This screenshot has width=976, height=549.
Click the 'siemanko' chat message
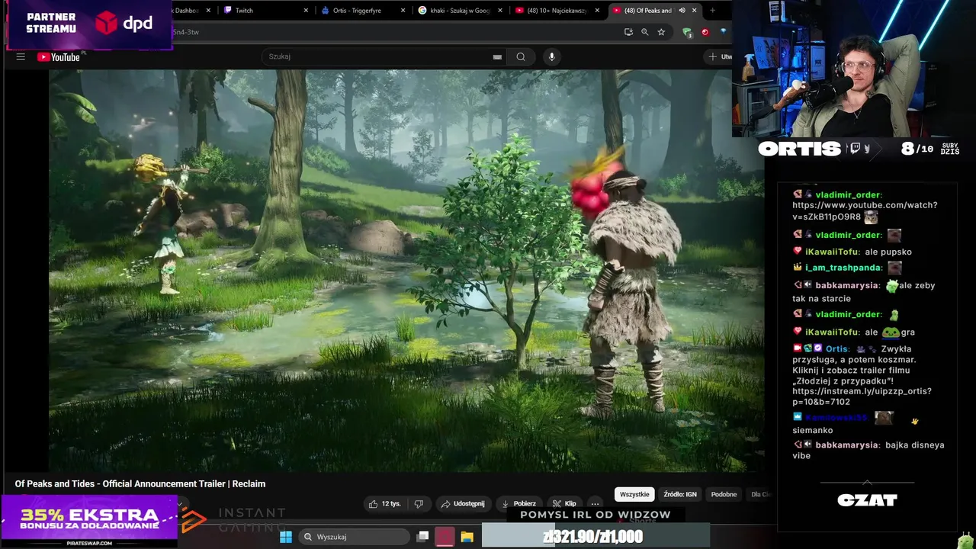(x=812, y=431)
